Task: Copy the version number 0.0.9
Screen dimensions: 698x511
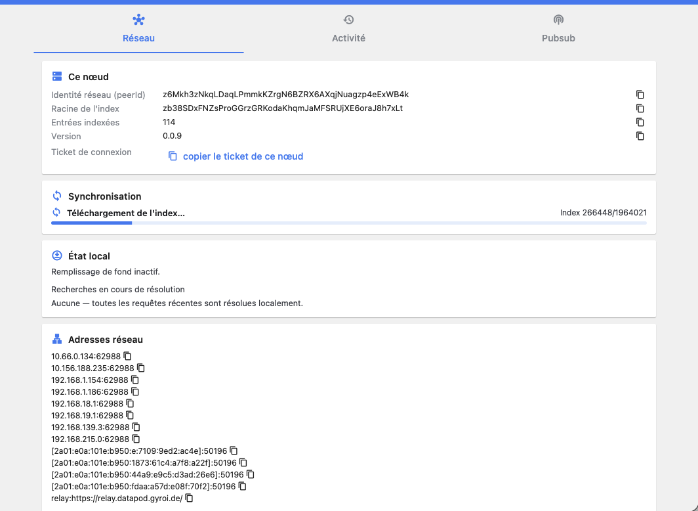Action: pyautogui.click(x=640, y=136)
